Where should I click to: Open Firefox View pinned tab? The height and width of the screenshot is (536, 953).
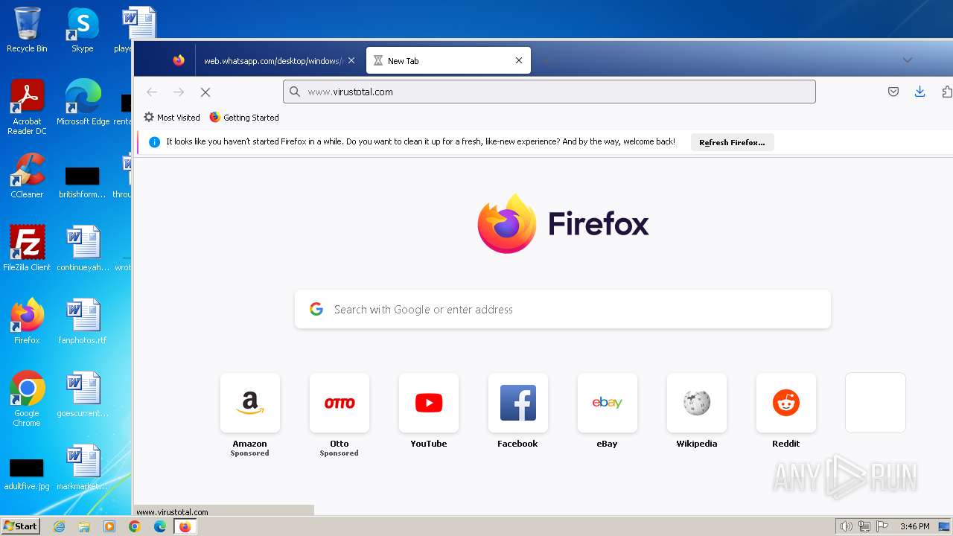point(179,60)
